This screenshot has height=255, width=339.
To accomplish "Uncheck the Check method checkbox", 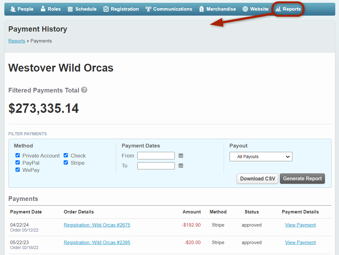I will (x=66, y=155).
